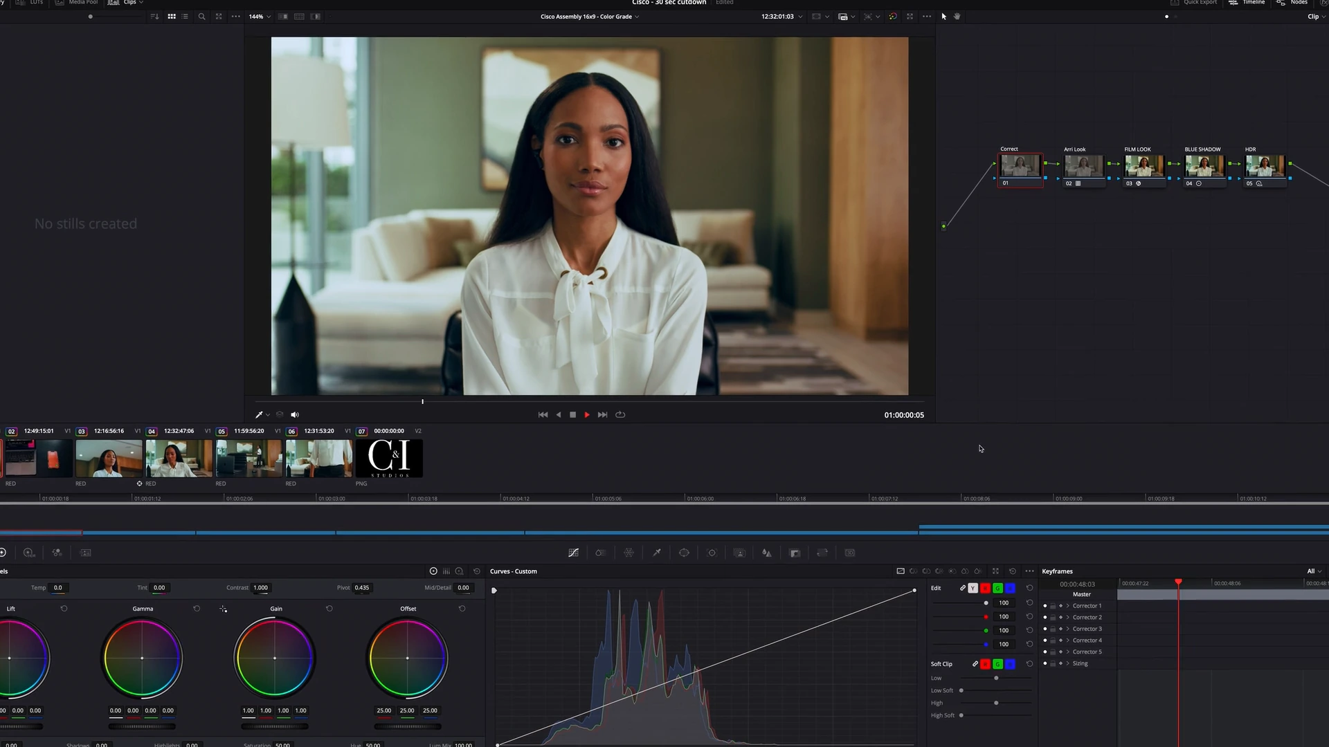Click the Quick Export button

pyautogui.click(x=1194, y=3)
